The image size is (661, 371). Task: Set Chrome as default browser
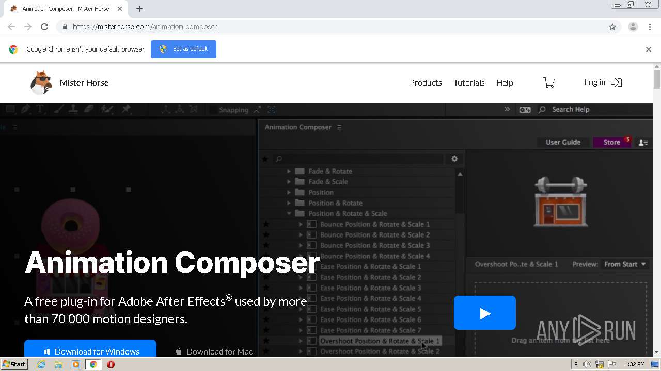183,49
